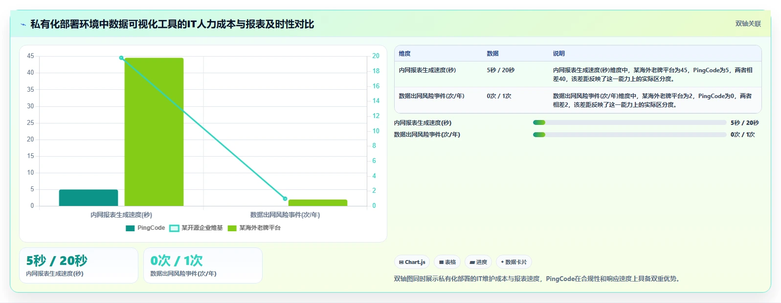Image resolution: width=781 pixels, height=303 pixels.
Task: Click the 数据 column header
Action: click(x=492, y=53)
